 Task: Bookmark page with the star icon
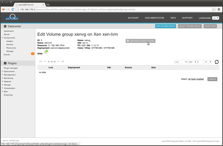[x=213, y=9]
